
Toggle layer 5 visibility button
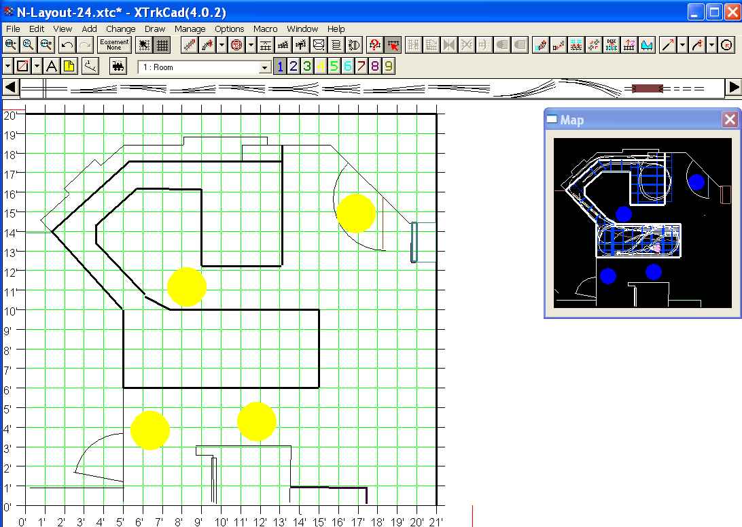pos(334,66)
